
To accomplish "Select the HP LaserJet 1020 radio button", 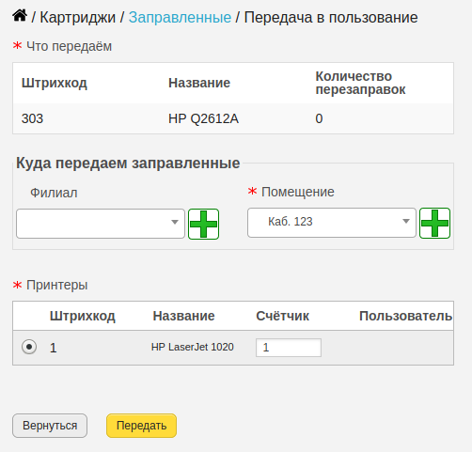I will [x=29, y=347].
